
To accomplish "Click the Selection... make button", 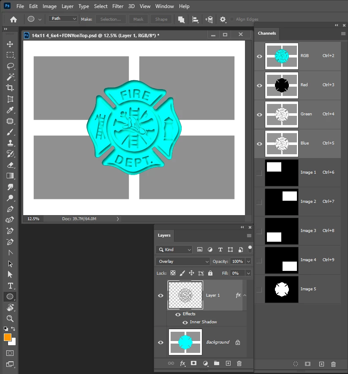I will (x=111, y=19).
